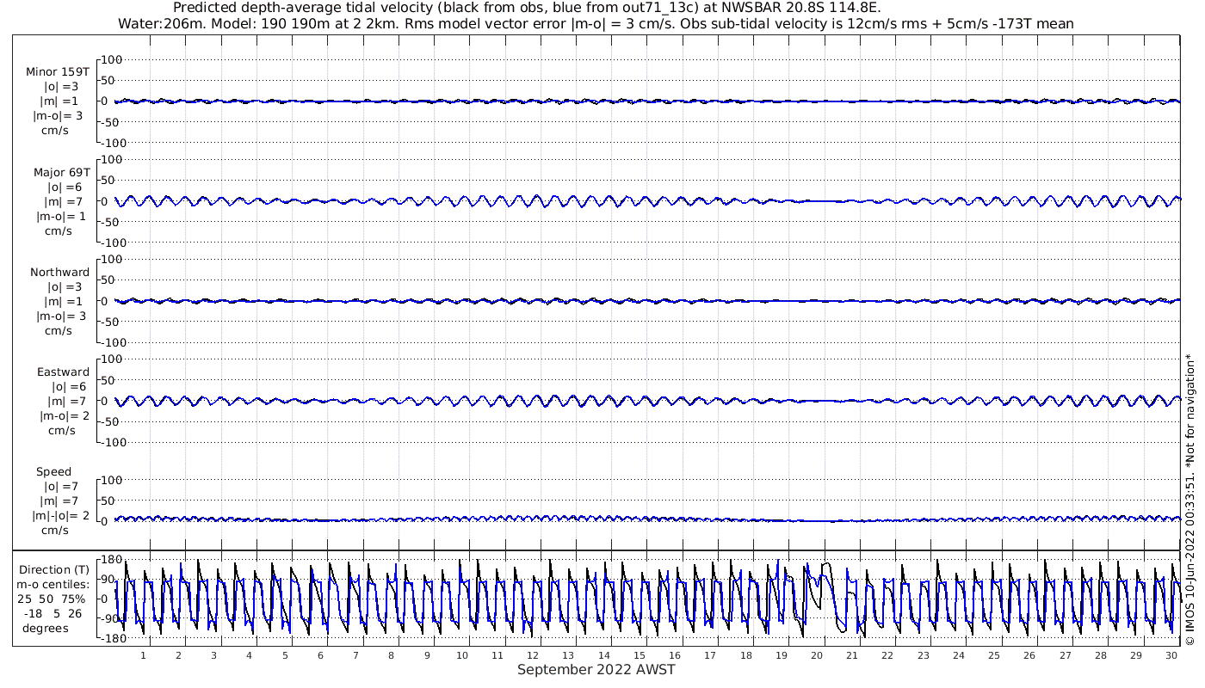Click the '|m-o|= 3' value under Minor 159T

point(58,116)
